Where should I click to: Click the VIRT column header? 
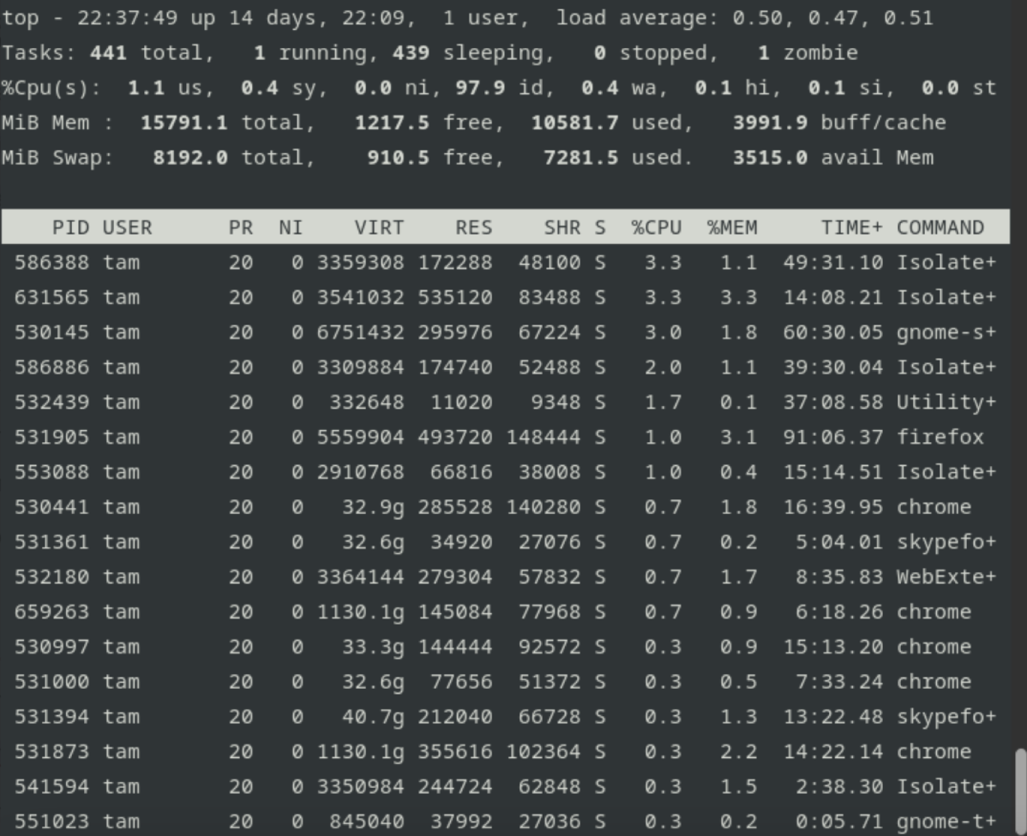click(x=379, y=228)
